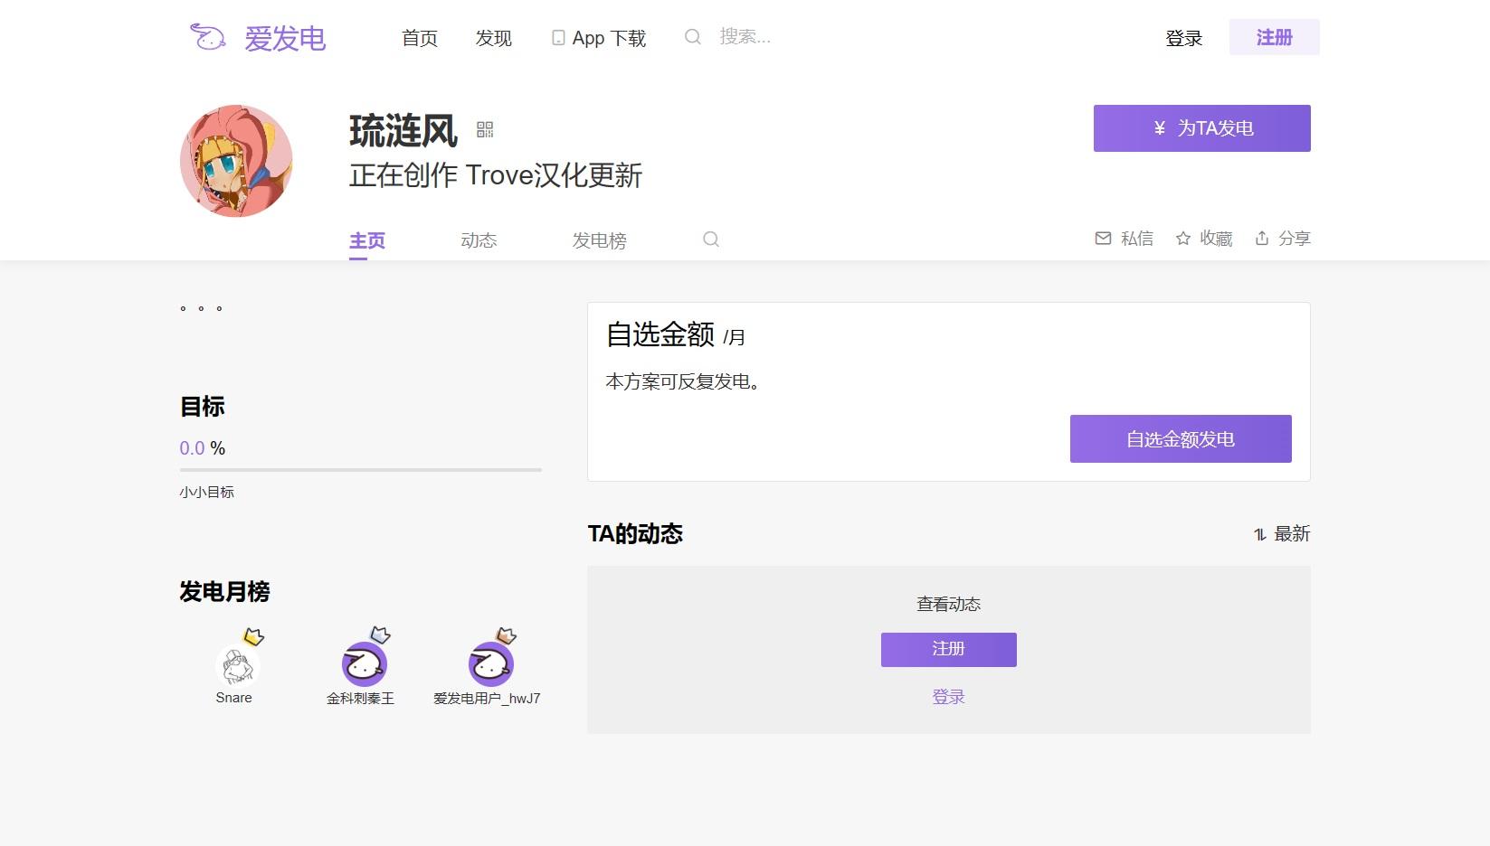Image resolution: width=1490 pixels, height=846 pixels.
Task: Click the search magnifier in profile tabs
Action: 711,240
